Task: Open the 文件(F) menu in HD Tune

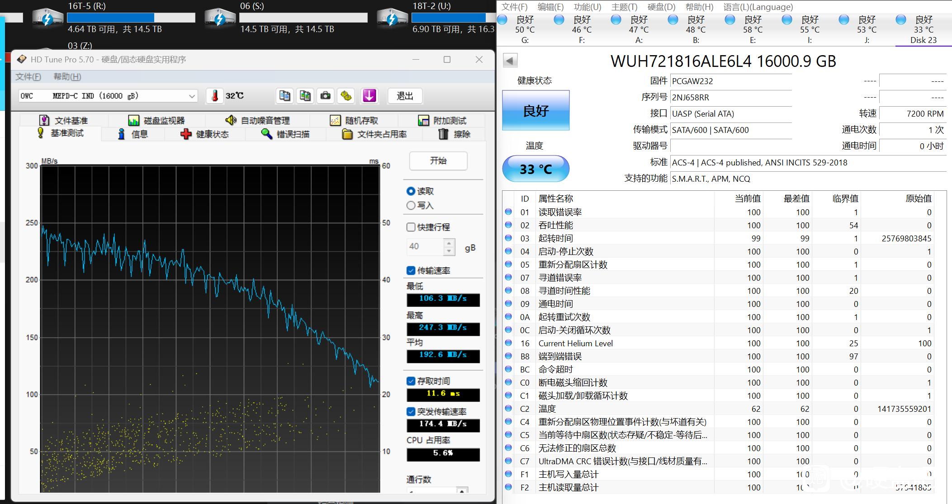Action: point(28,76)
